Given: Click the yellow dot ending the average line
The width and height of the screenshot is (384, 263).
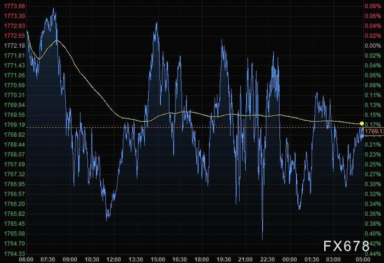Looking at the screenshot, I should point(362,124).
